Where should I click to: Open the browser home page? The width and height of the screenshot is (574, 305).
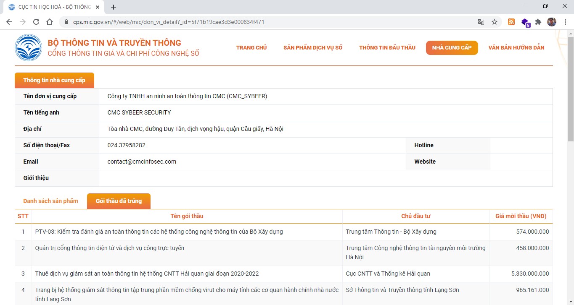pos(50,22)
